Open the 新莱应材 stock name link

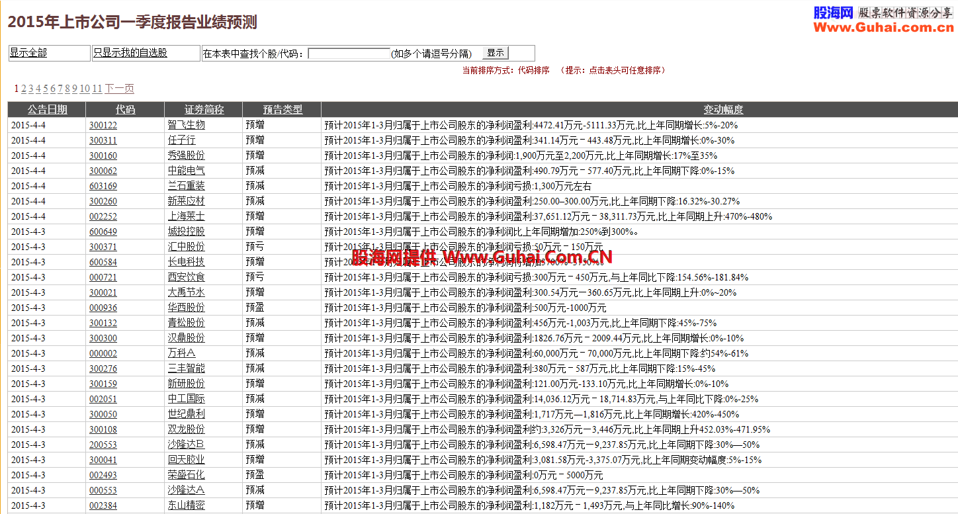187,201
